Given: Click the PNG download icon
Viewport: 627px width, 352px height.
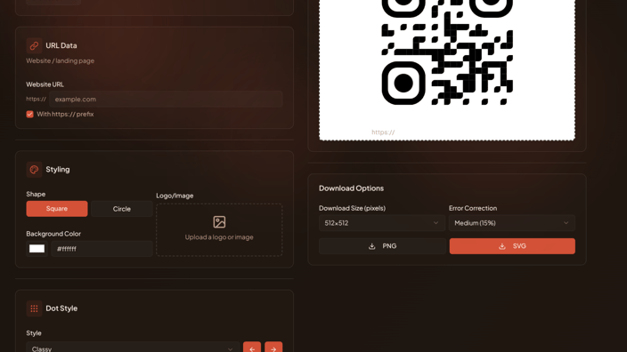Looking at the screenshot, I should pyautogui.click(x=372, y=246).
